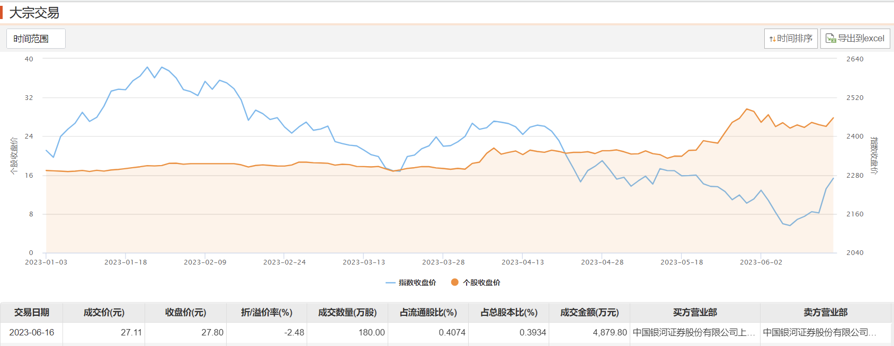Click the 2023-02-24 x-axis label
Viewport: 894px width, 346px height.
[x=284, y=262]
